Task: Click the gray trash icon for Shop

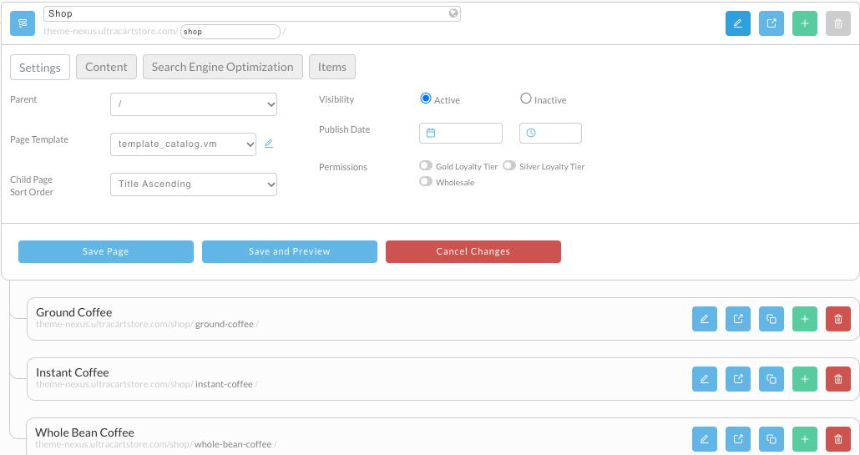Action: tap(838, 23)
